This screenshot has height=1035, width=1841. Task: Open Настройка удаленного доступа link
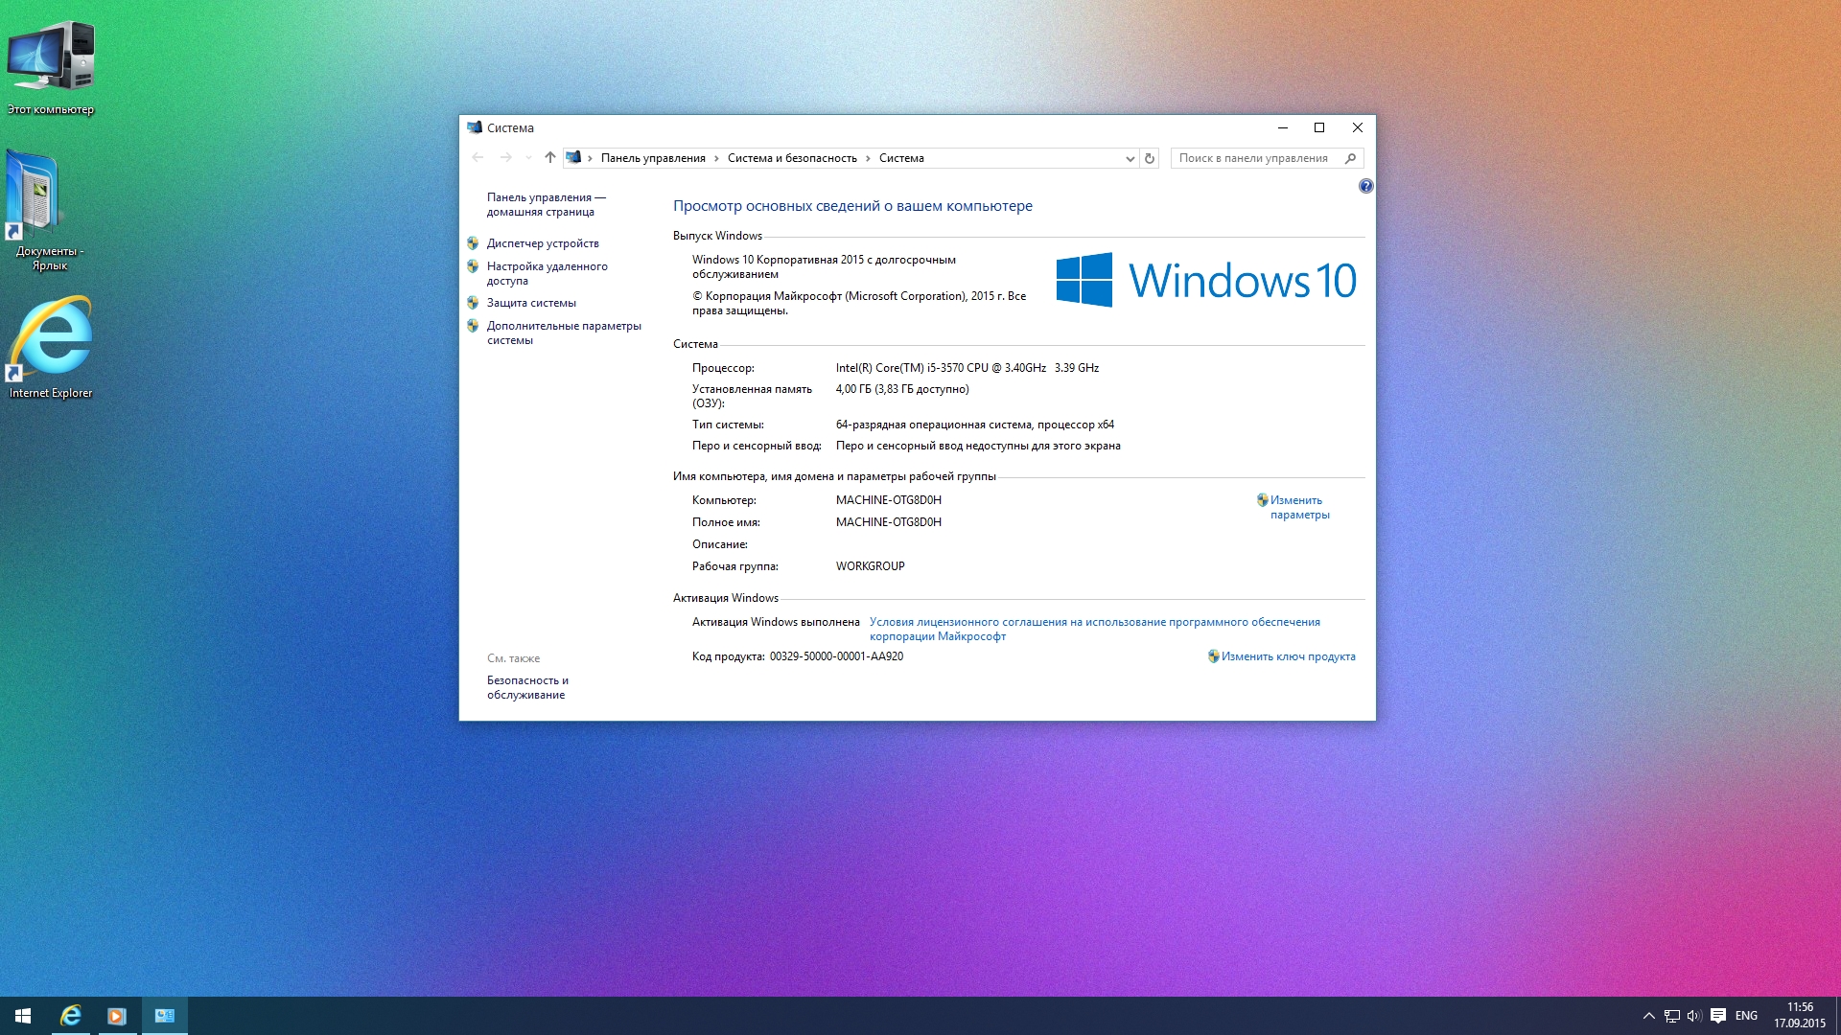point(547,273)
